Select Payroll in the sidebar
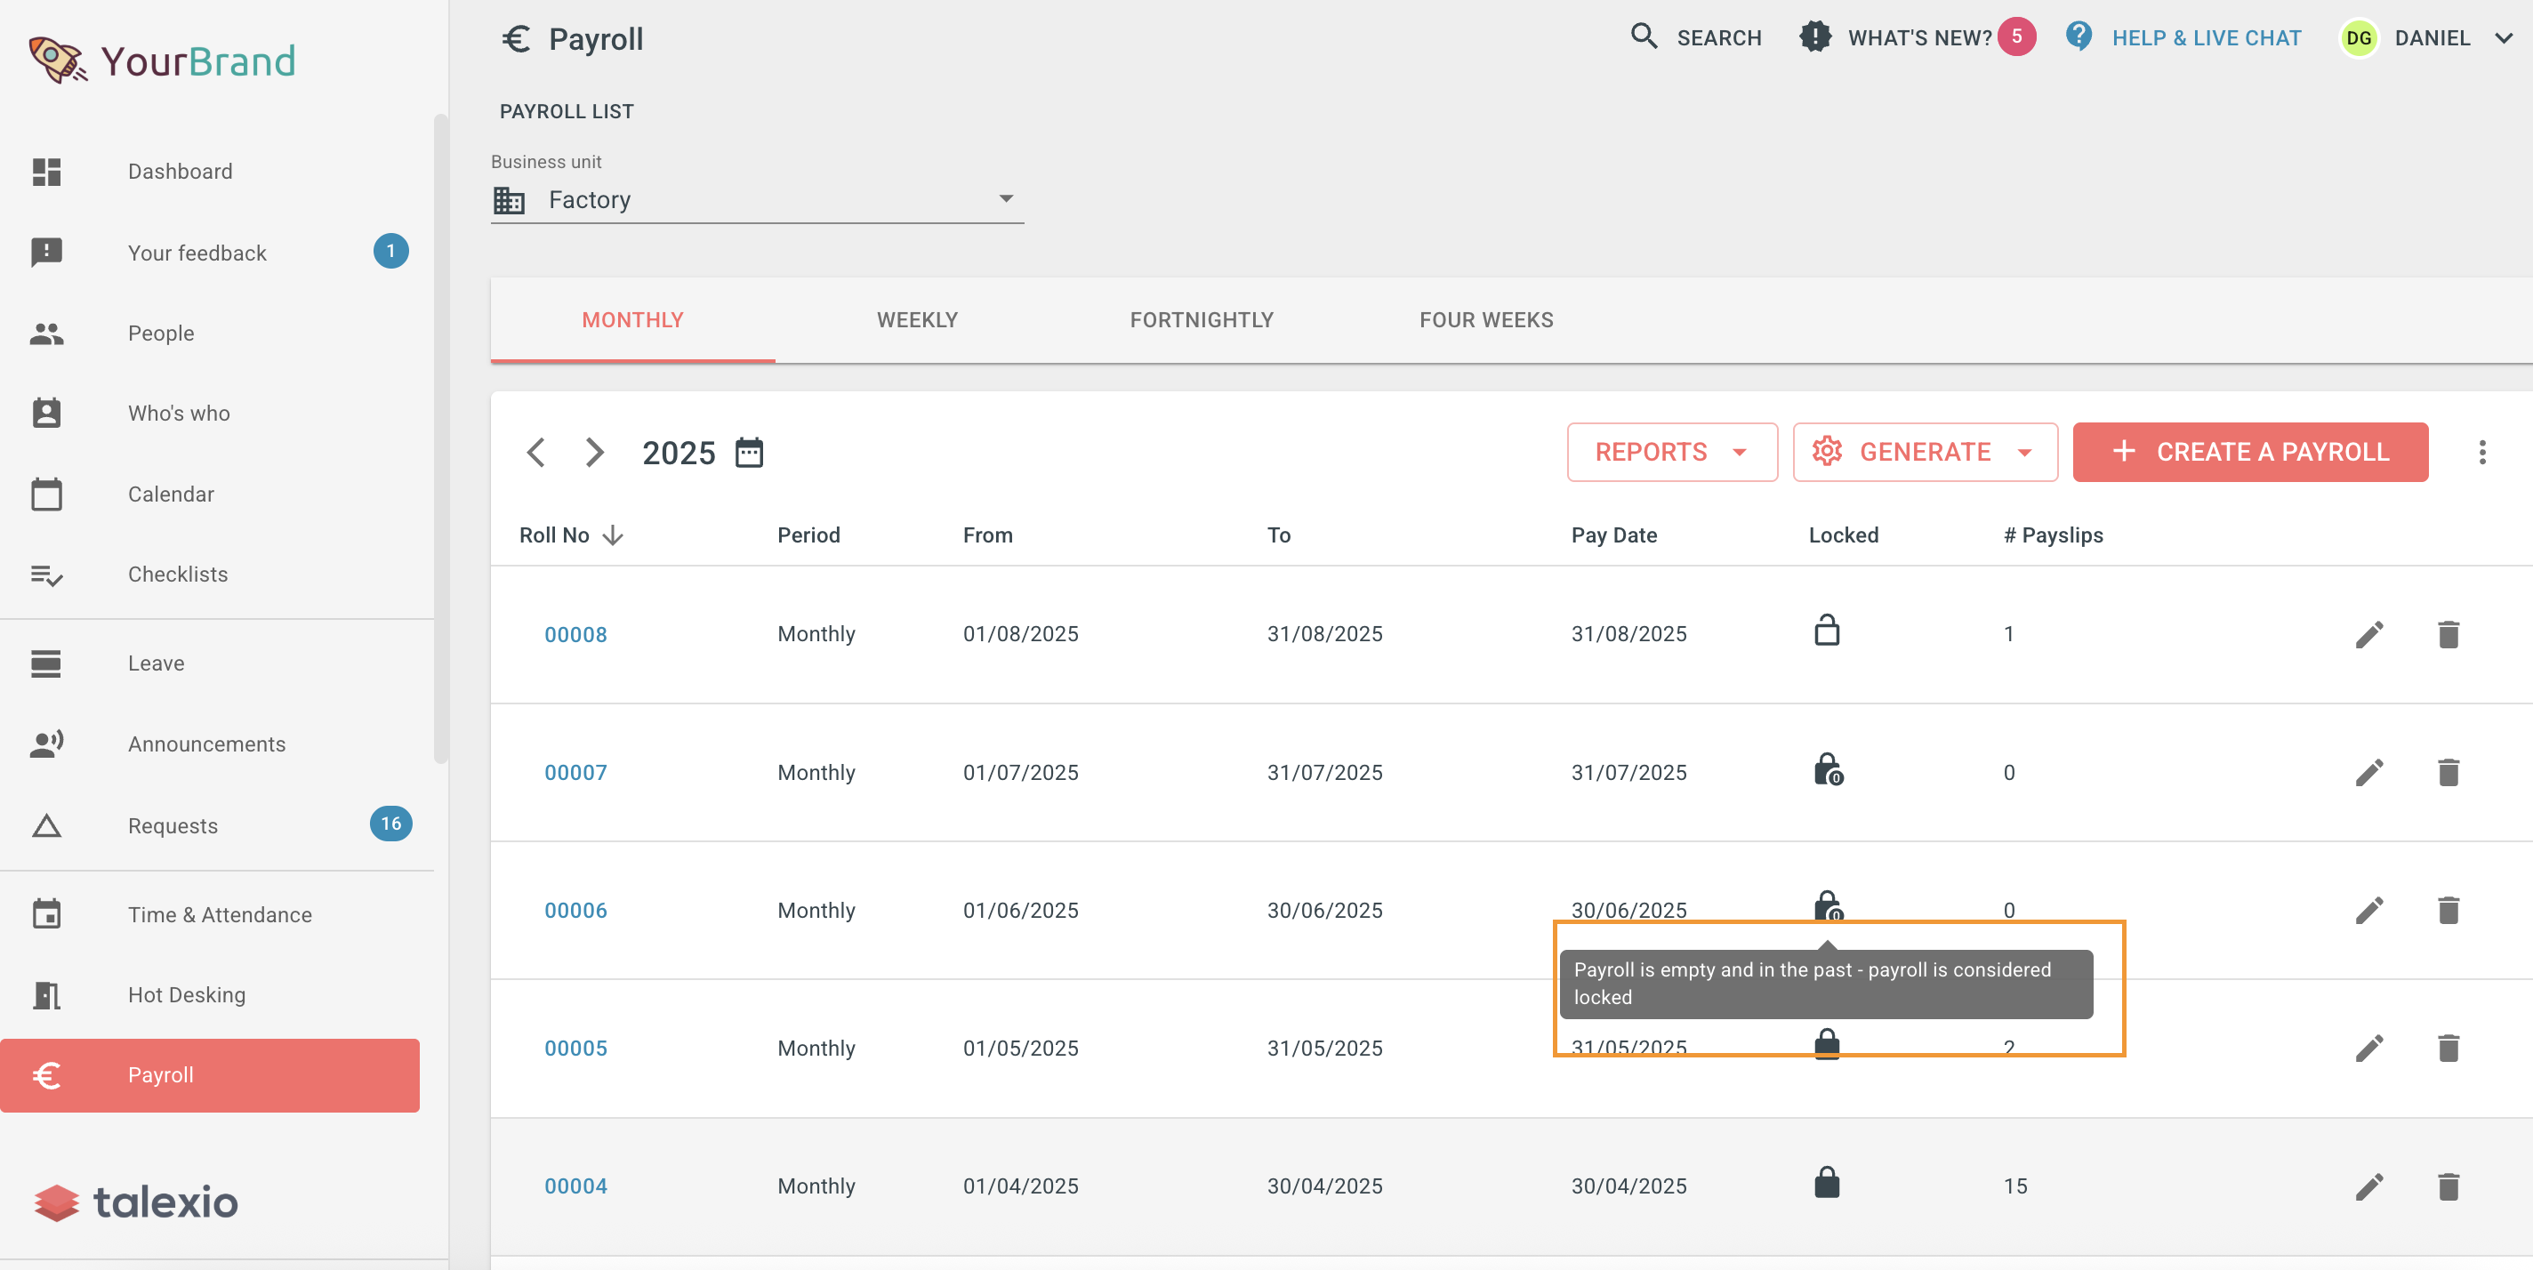Viewport: 2533px width, 1270px height. [x=209, y=1075]
